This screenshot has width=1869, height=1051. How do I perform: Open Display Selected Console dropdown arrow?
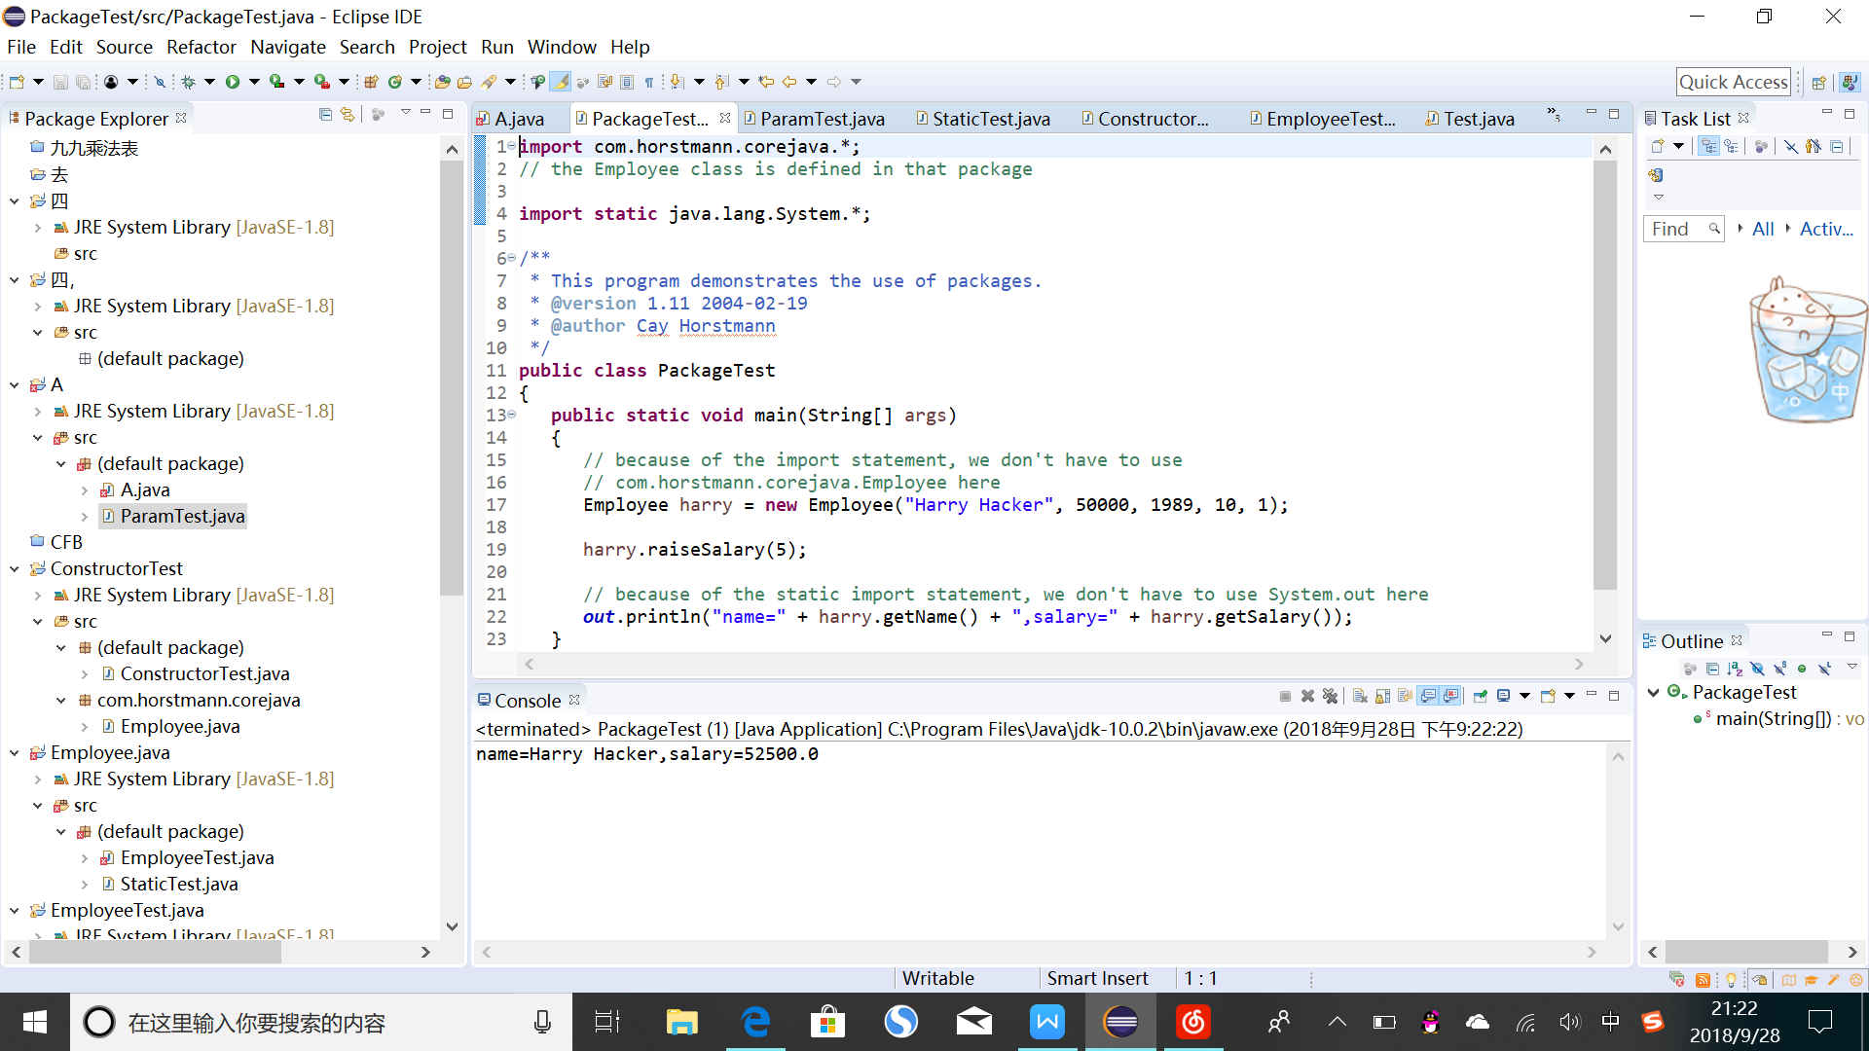(x=1525, y=696)
